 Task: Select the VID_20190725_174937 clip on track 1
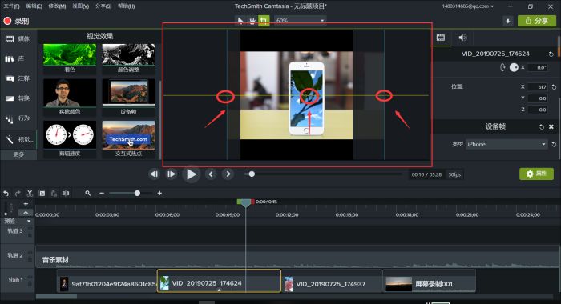point(332,284)
